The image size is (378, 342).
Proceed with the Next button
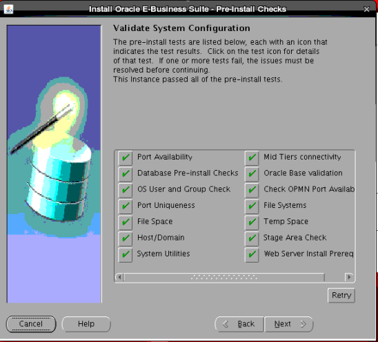pos(289,324)
